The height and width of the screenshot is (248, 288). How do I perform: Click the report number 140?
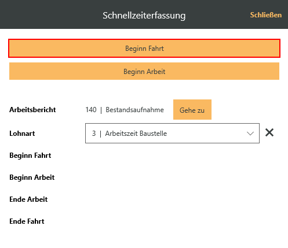point(91,110)
